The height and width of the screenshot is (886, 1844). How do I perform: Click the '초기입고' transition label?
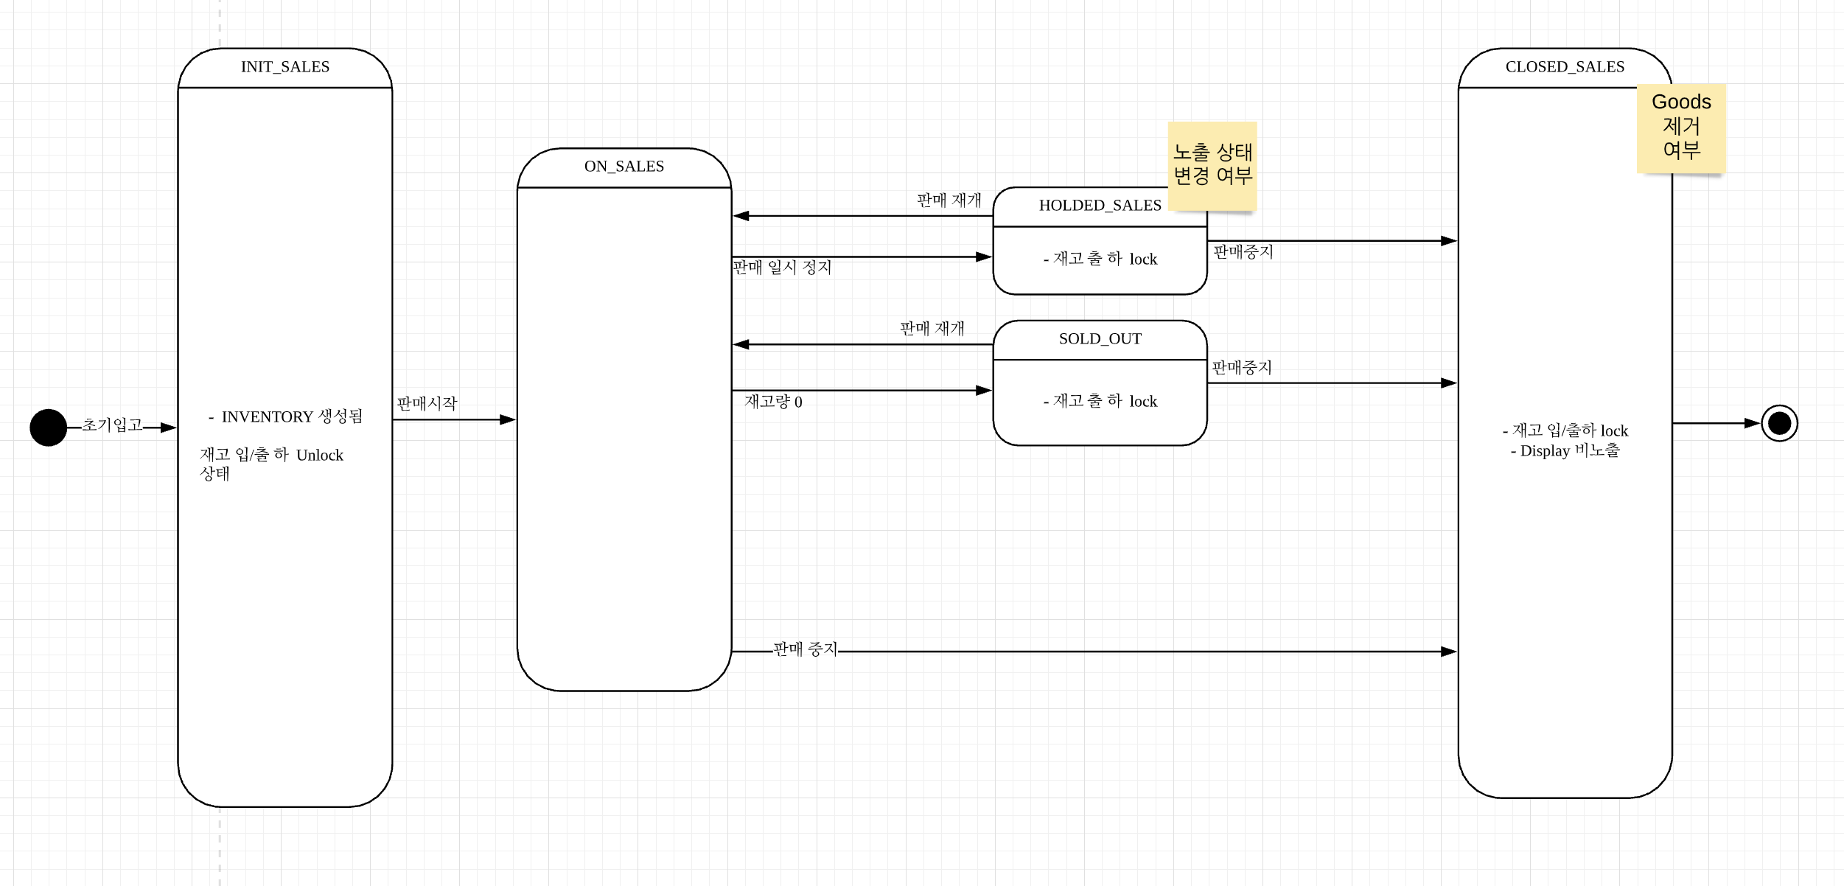coord(112,425)
